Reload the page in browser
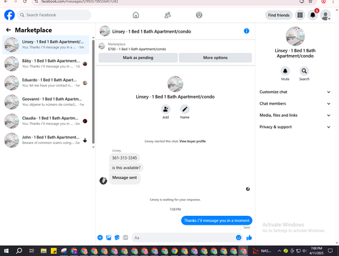Screen dimensions: 339x256 [25, 1]
